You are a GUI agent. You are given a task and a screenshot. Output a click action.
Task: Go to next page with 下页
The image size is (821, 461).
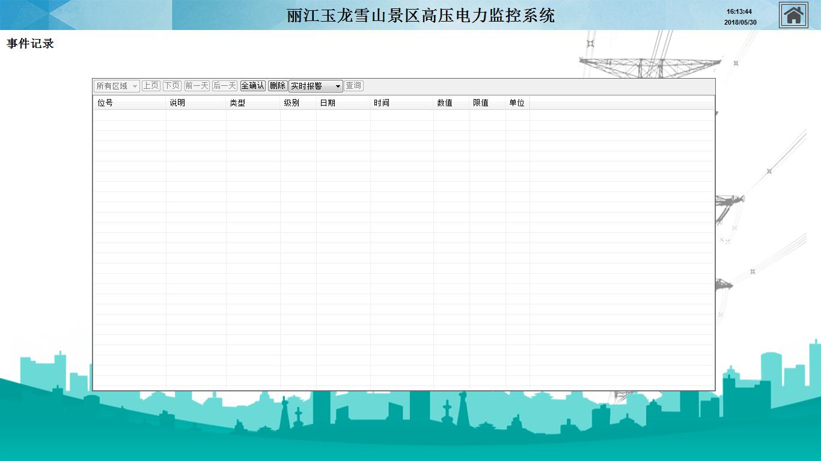[x=172, y=86]
